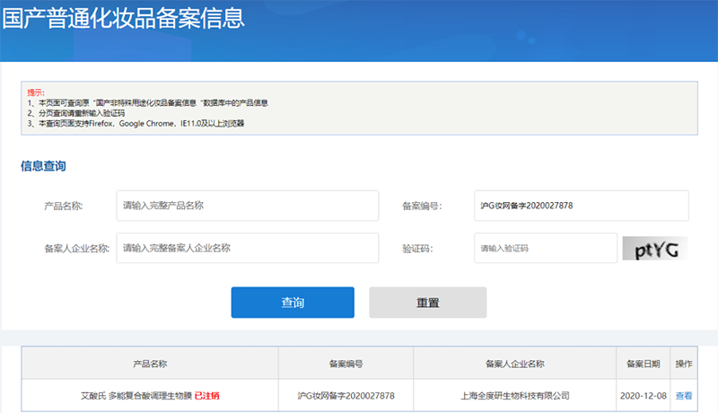The width and height of the screenshot is (718, 413).
Task: Focus the 备案人企业名称 company name input
Action: [x=248, y=248]
